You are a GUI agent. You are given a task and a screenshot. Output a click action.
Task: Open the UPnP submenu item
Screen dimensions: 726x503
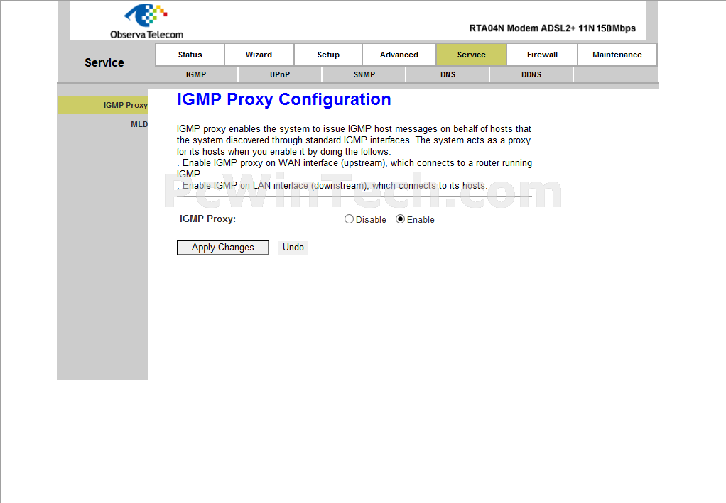(x=280, y=74)
